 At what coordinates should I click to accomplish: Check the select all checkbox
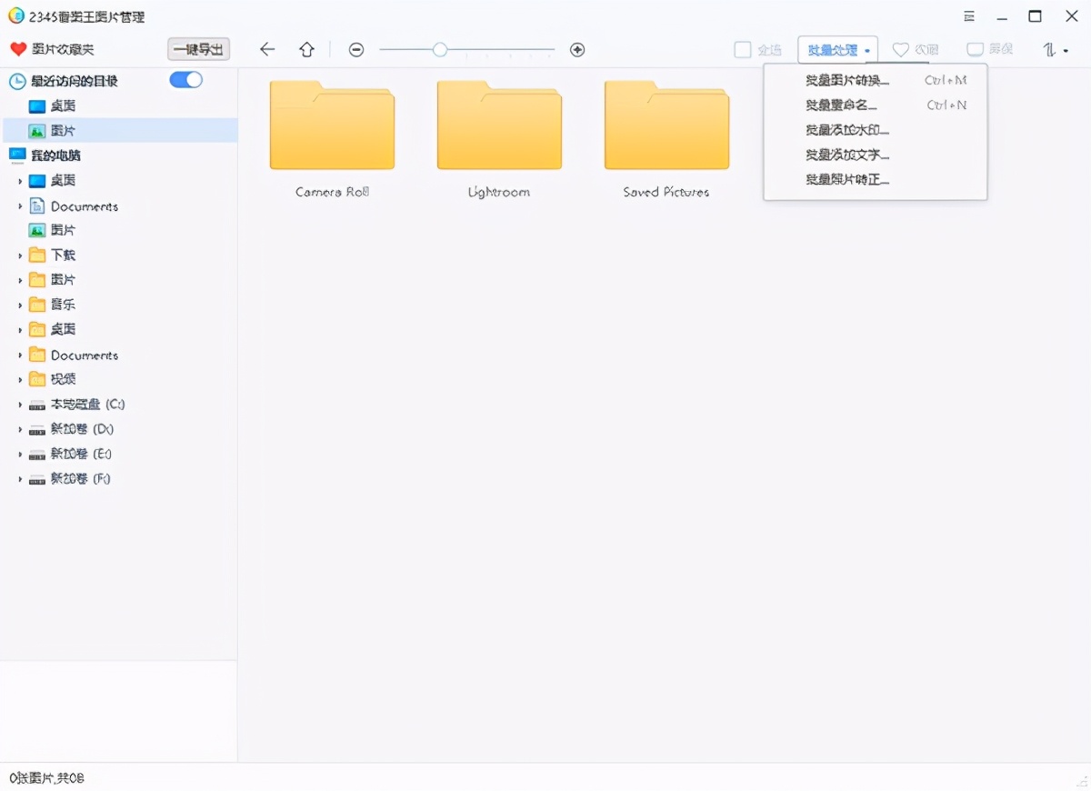coord(743,50)
